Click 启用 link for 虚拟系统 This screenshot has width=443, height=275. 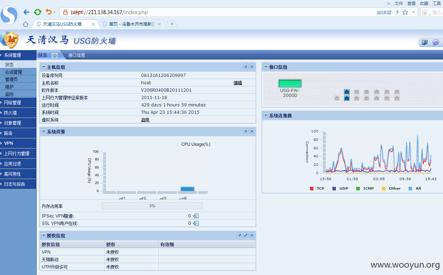145,120
